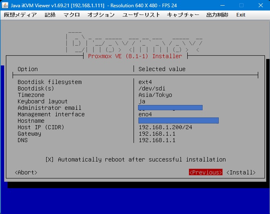Open the マクロ menu
Viewport: 270px width, 214px height.
(71, 15)
